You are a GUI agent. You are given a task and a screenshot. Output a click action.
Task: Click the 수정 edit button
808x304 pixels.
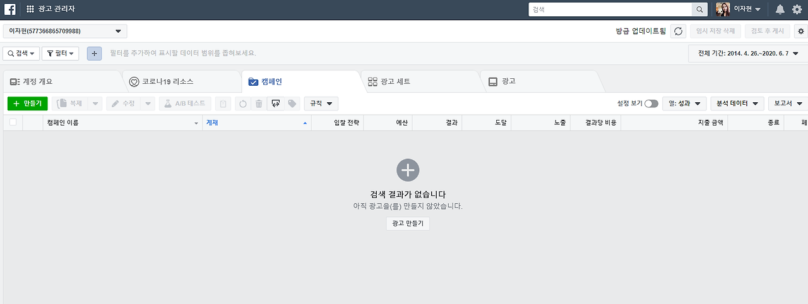pos(123,103)
